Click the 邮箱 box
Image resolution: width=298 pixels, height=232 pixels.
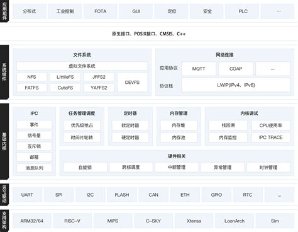coord(34,157)
